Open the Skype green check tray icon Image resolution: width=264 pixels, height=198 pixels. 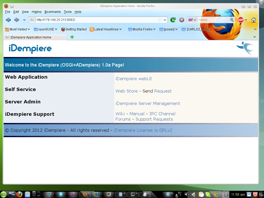tap(208, 194)
